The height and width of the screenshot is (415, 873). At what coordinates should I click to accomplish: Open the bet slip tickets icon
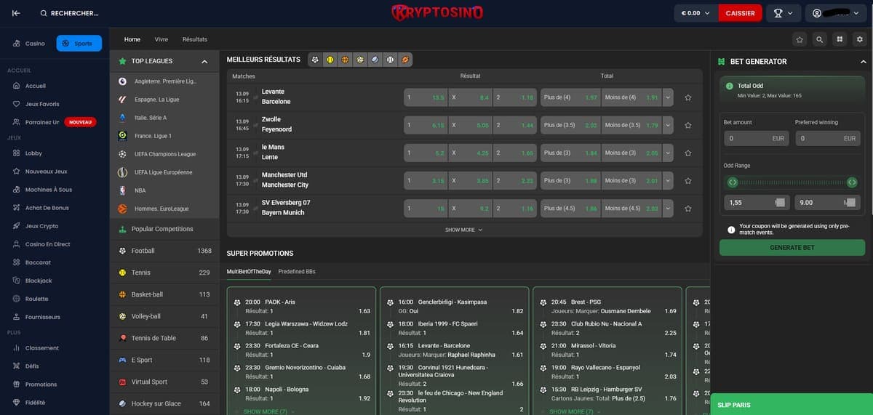pyautogui.click(x=840, y=39)
